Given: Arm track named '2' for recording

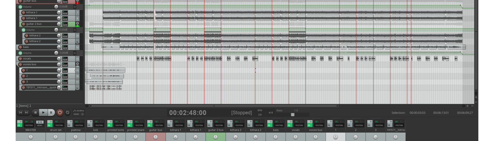Looking at the screenshot, I should tap(23, 76).
